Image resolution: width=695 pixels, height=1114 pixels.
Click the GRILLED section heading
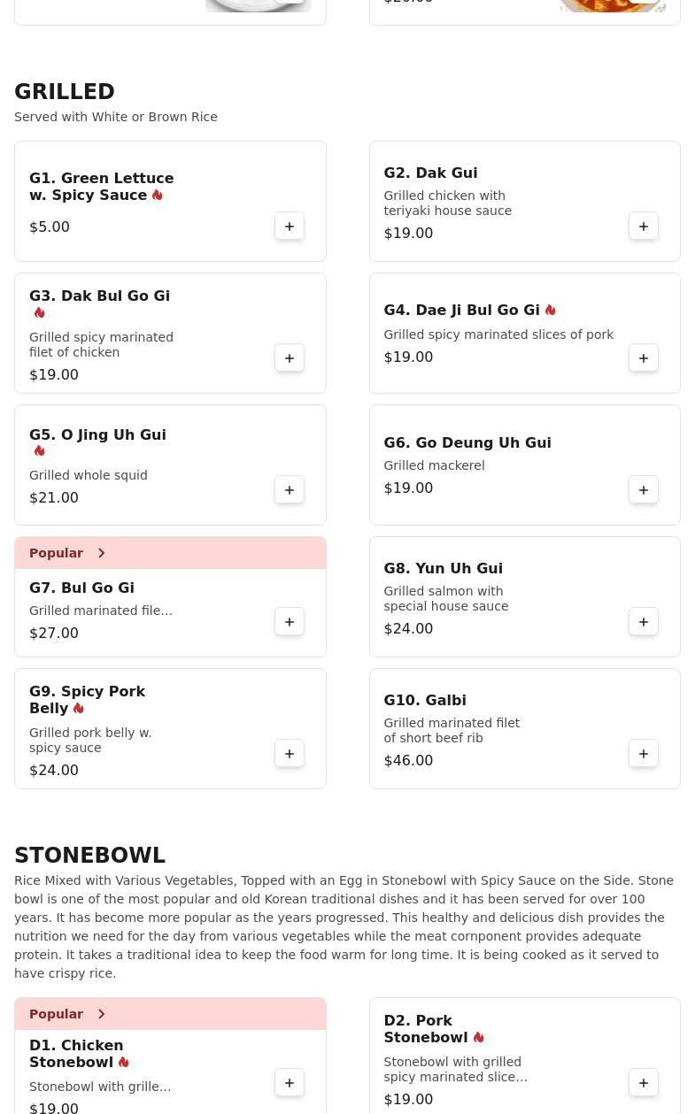pos(65,92)
